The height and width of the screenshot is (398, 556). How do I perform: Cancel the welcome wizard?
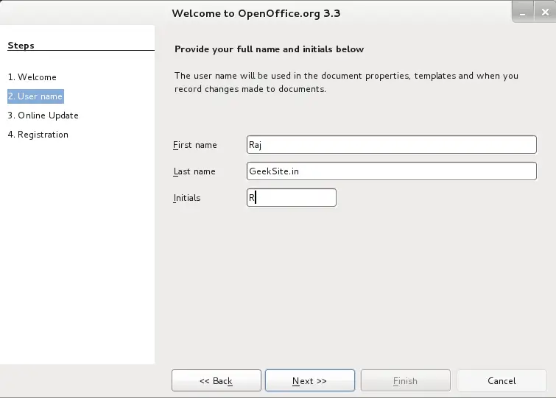point(502,380)
